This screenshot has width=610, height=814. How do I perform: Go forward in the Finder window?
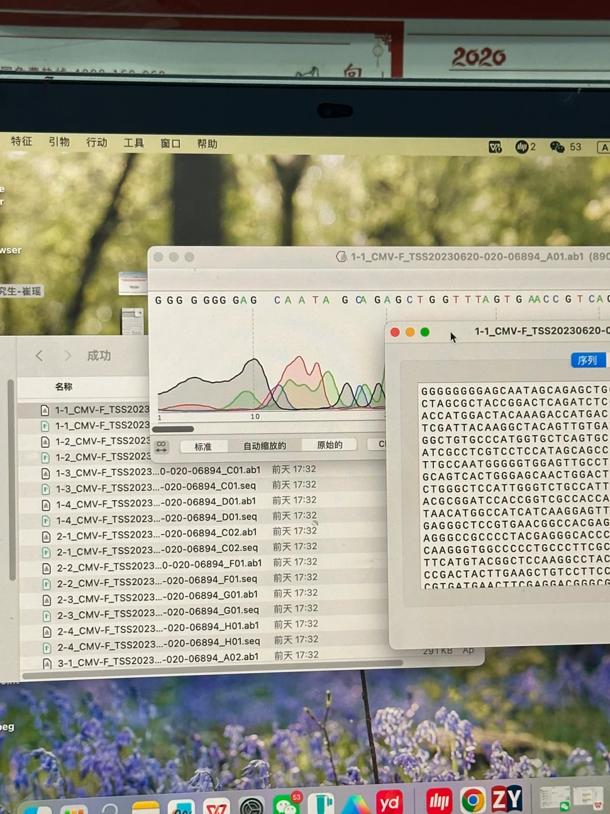pyautogui.click(x=68, y=356)
